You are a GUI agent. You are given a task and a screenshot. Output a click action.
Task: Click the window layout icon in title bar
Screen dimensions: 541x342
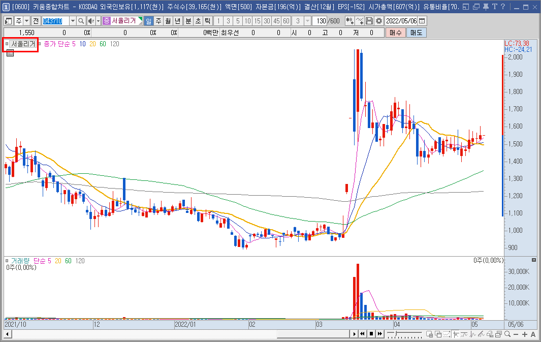coord(466,7)
